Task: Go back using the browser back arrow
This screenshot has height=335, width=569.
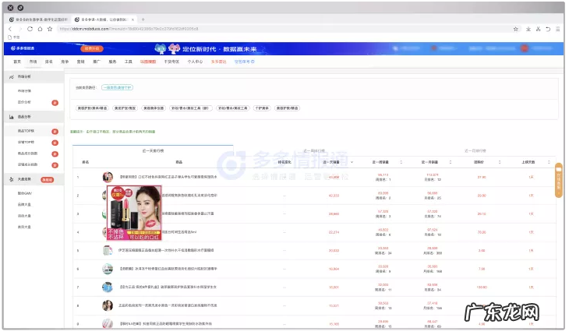Action: 10,29
